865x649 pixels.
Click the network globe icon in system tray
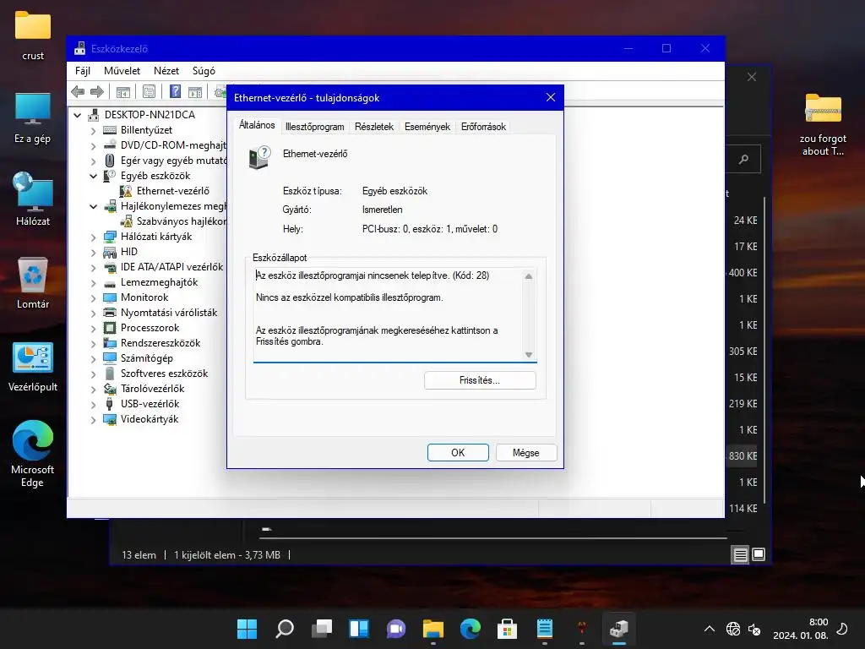733,629
